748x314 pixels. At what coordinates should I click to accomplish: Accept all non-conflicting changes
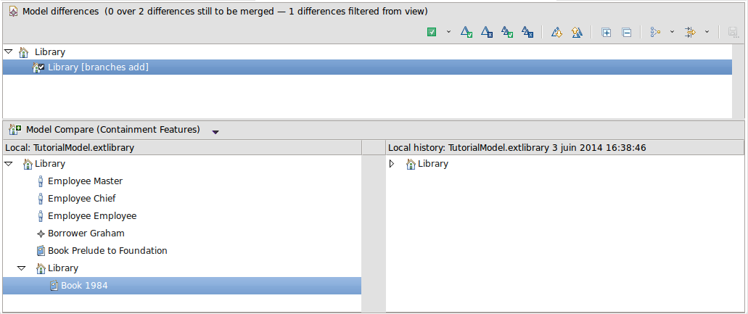pos(508,32)
